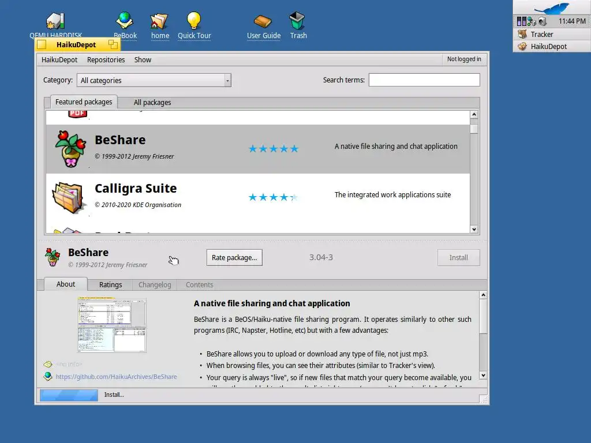Switch to the Featured packages tab

(x=84, y=102)
